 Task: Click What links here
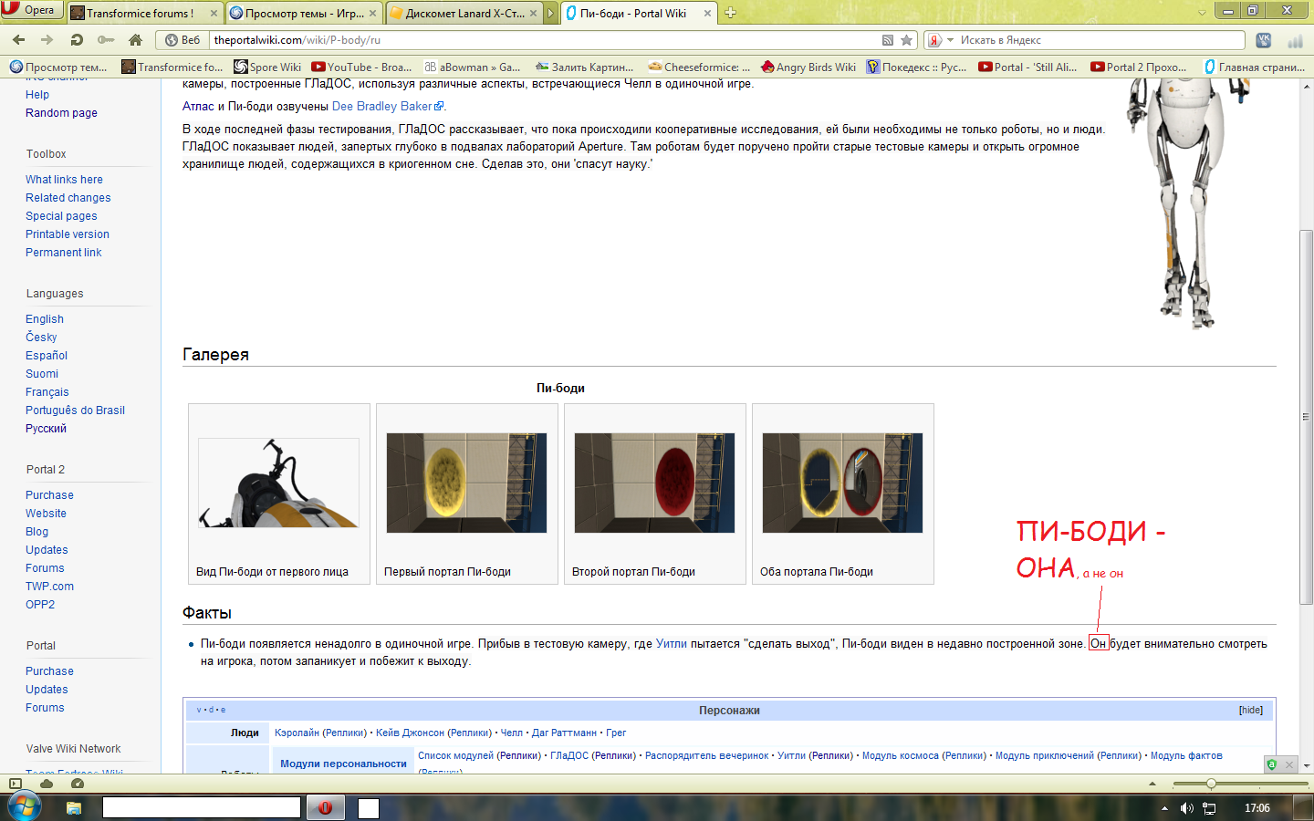tap(64, 180)
